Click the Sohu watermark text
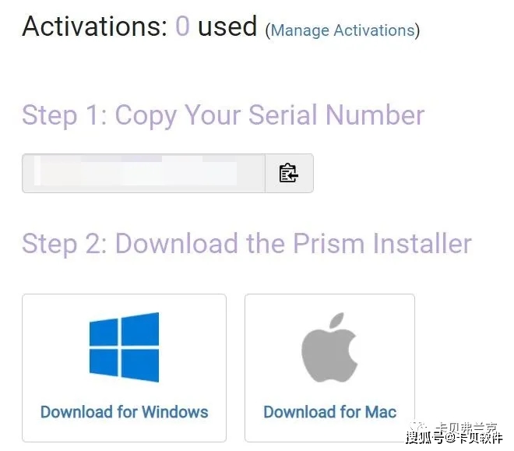Image resolution: width=514 pixels, height=451 pixels. click(454, 438)
